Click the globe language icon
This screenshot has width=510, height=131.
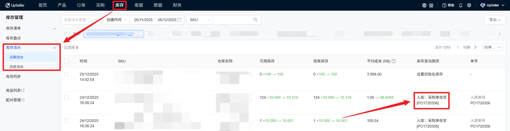[x=424, y=5]
